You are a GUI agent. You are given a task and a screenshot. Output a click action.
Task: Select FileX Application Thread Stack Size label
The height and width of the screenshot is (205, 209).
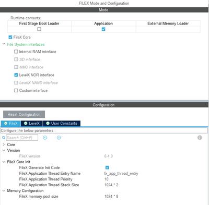49,185
